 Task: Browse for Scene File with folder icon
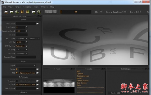coord(37,23)
